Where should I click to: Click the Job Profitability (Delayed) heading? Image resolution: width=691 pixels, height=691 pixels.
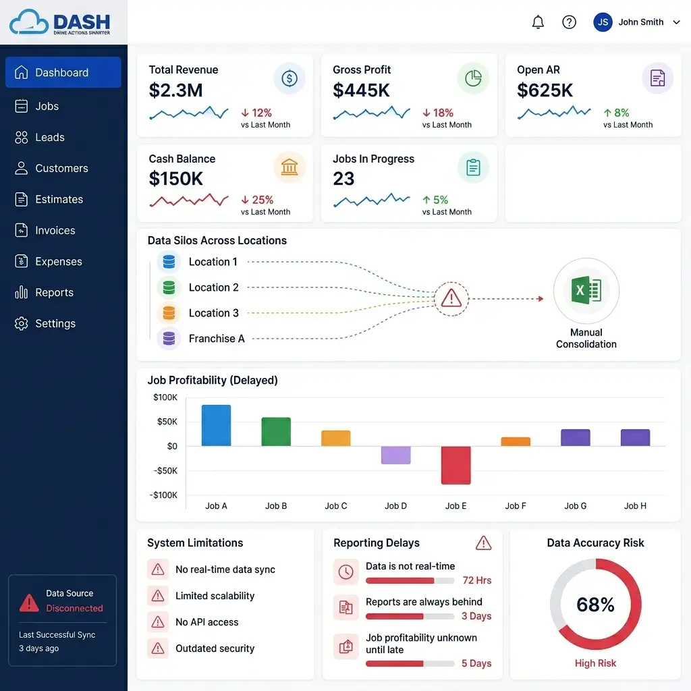pos(213,381)
